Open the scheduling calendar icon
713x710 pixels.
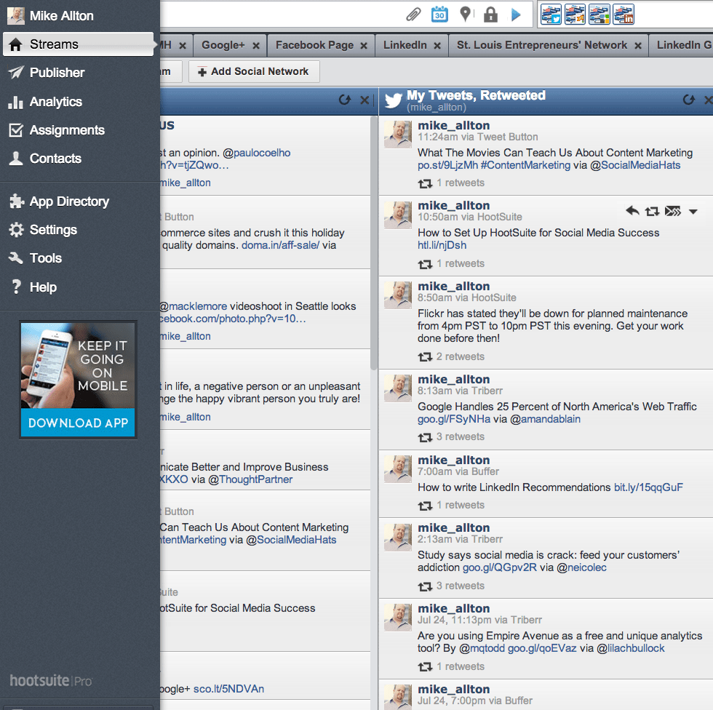pyautogui.click(x=439, y=15)
